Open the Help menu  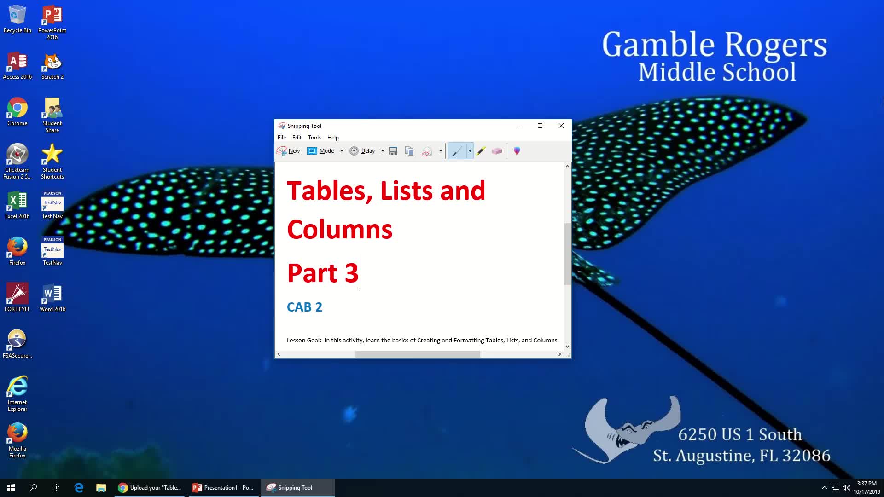333,138
